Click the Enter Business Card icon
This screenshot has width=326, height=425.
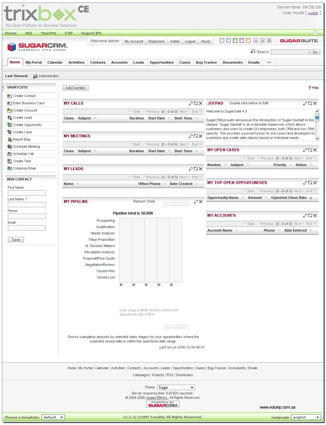[9, 103]
